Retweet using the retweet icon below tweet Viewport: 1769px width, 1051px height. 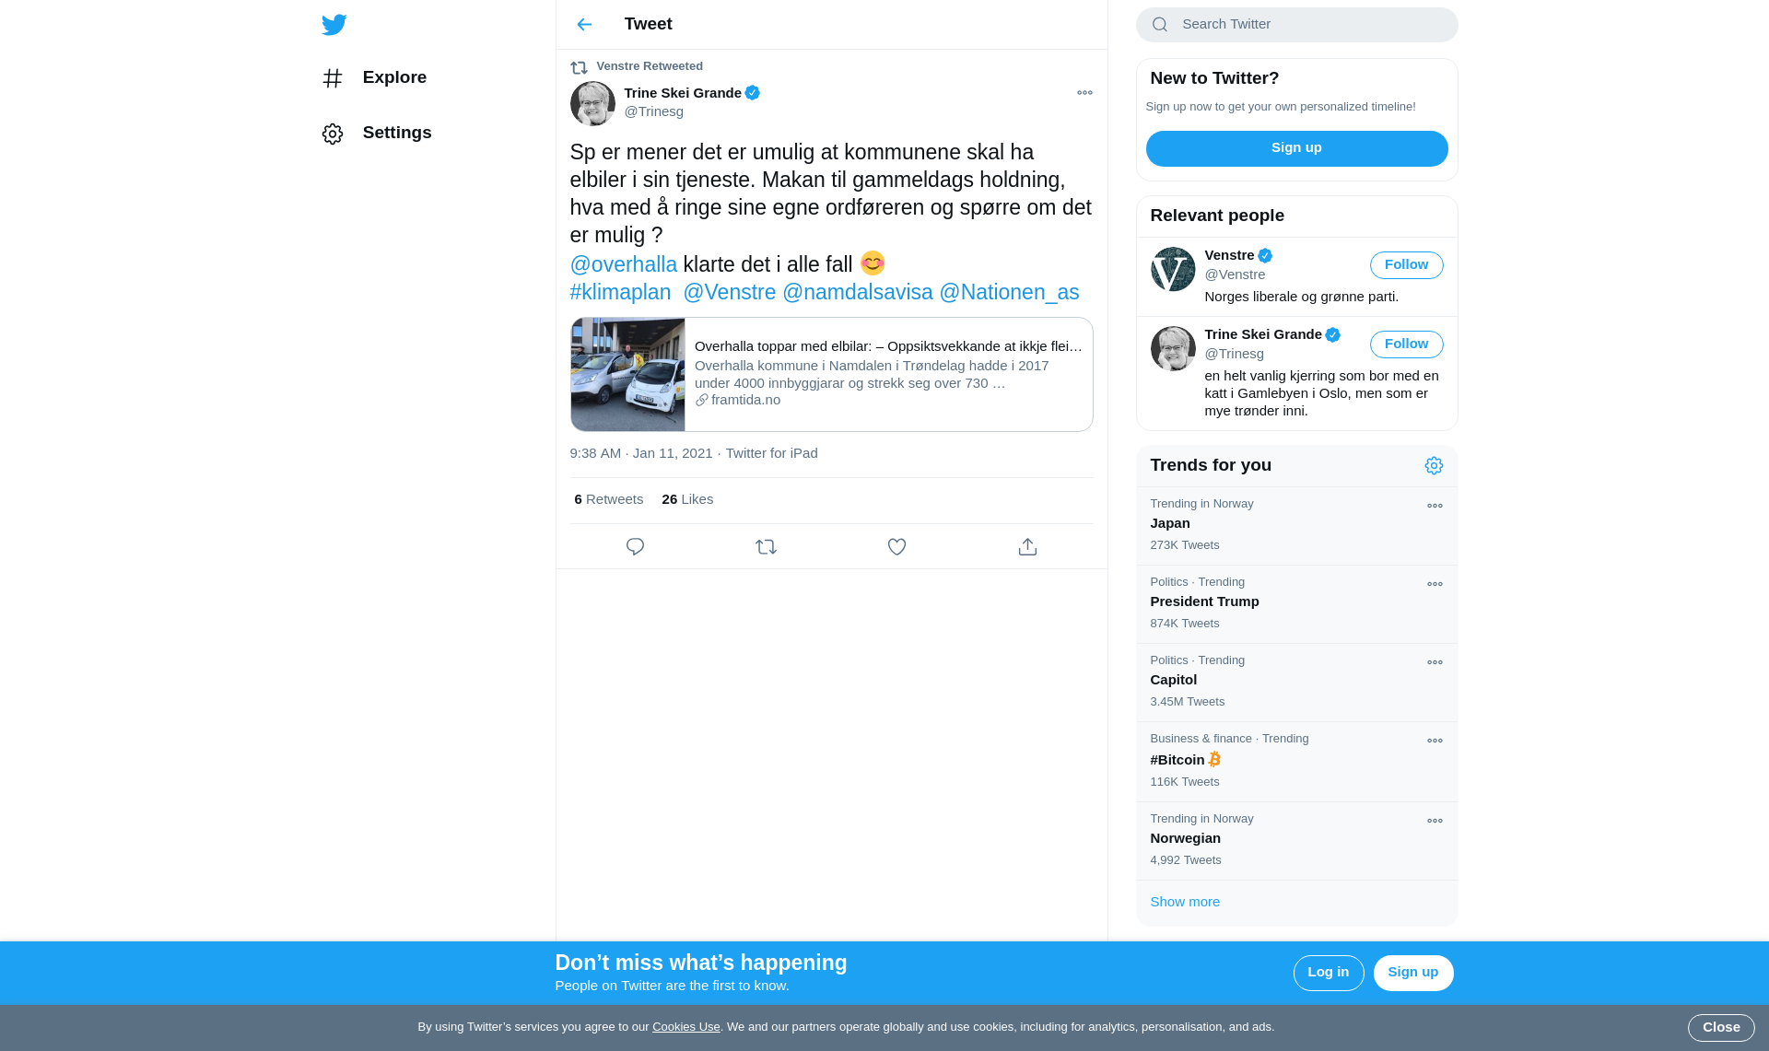pyautogui.click(x=766, y=547)
